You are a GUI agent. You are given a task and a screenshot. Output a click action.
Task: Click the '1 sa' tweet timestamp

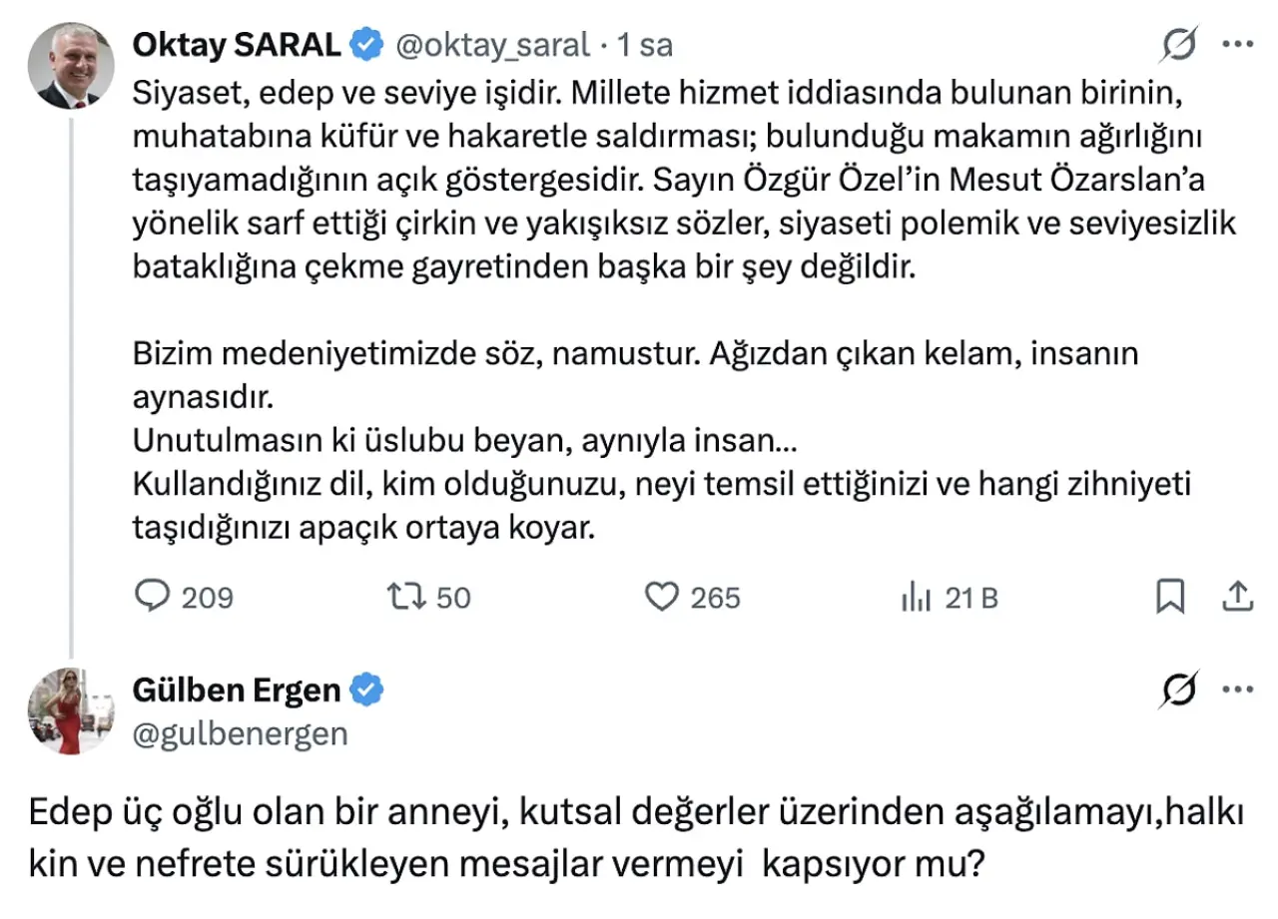point(645,45)
